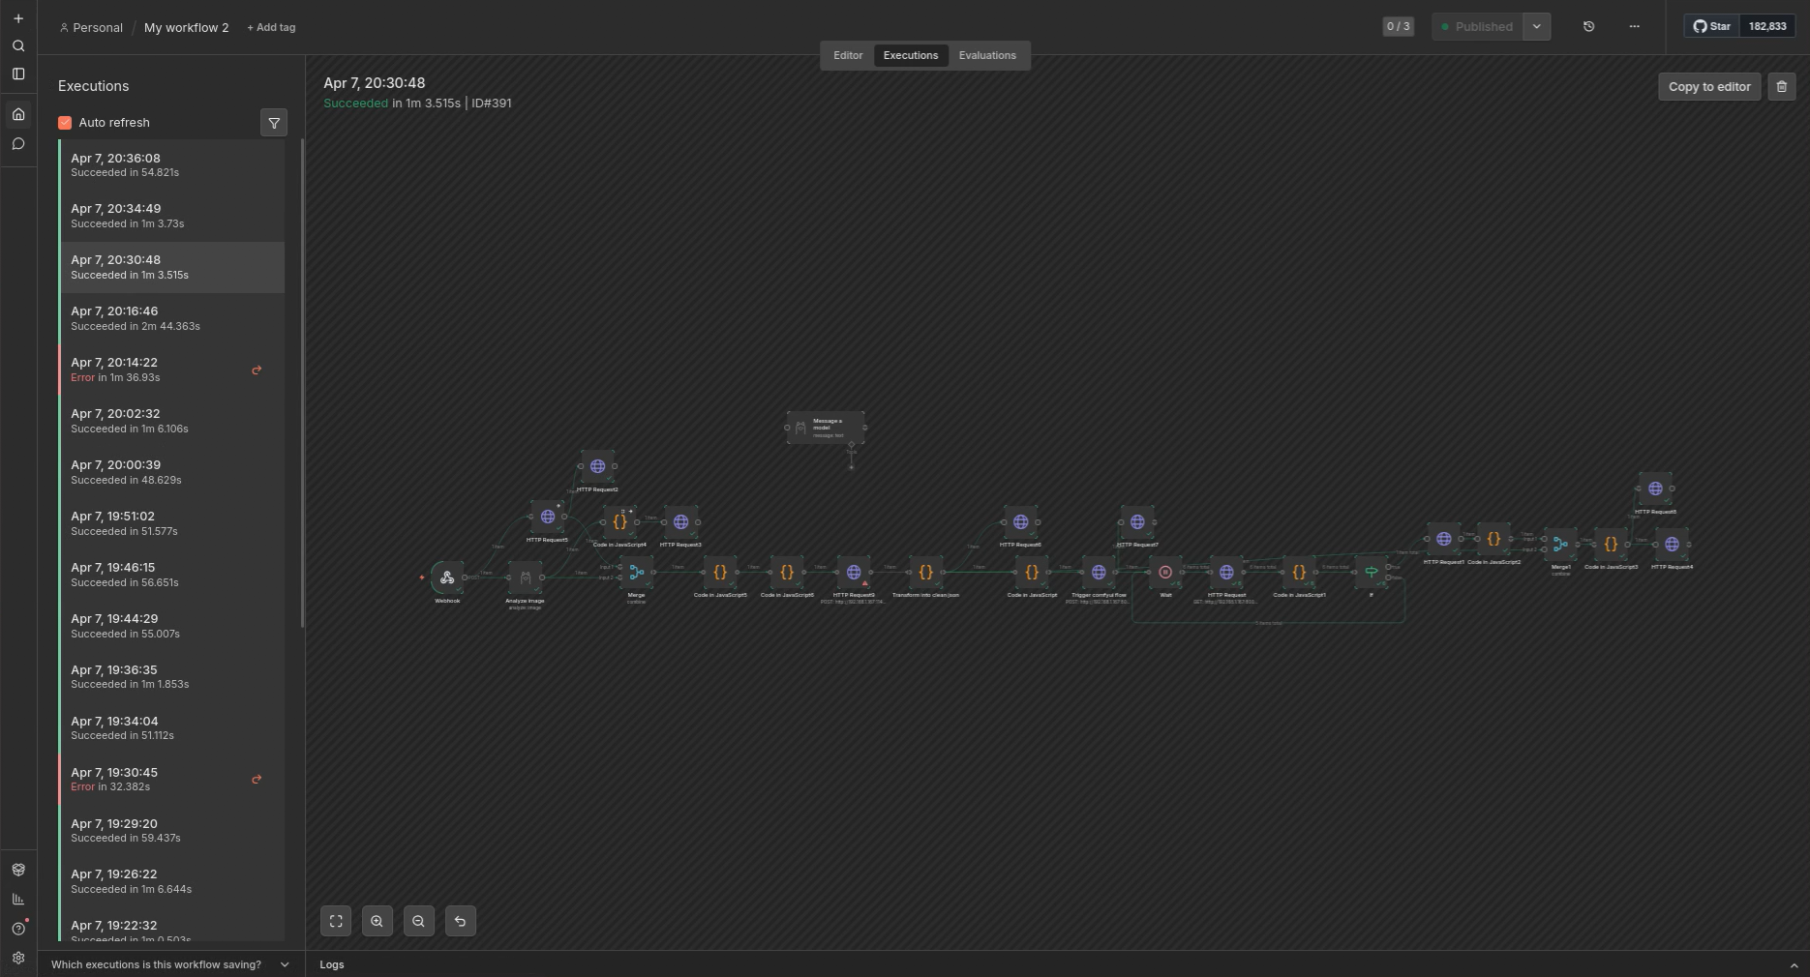Open the Webhook trigger node
The image size is (1810, 977).
click(x=447, y=577)
